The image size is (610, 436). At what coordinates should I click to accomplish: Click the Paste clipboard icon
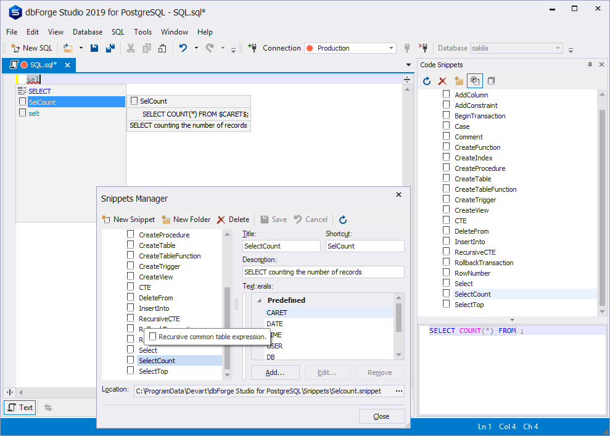tap(162, 48)
